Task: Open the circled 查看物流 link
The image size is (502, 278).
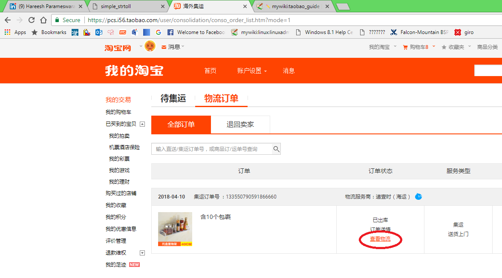Action: point(379,239)
